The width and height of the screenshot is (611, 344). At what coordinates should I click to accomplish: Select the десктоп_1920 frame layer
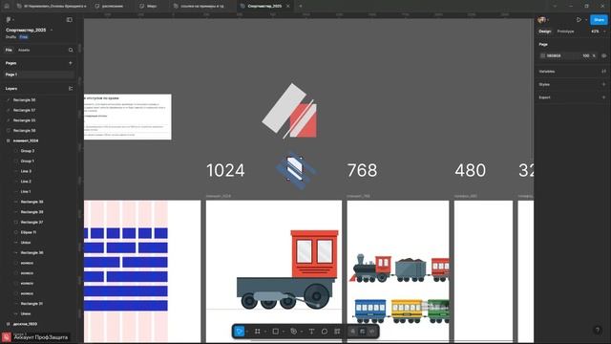click(x=26, y=324)
